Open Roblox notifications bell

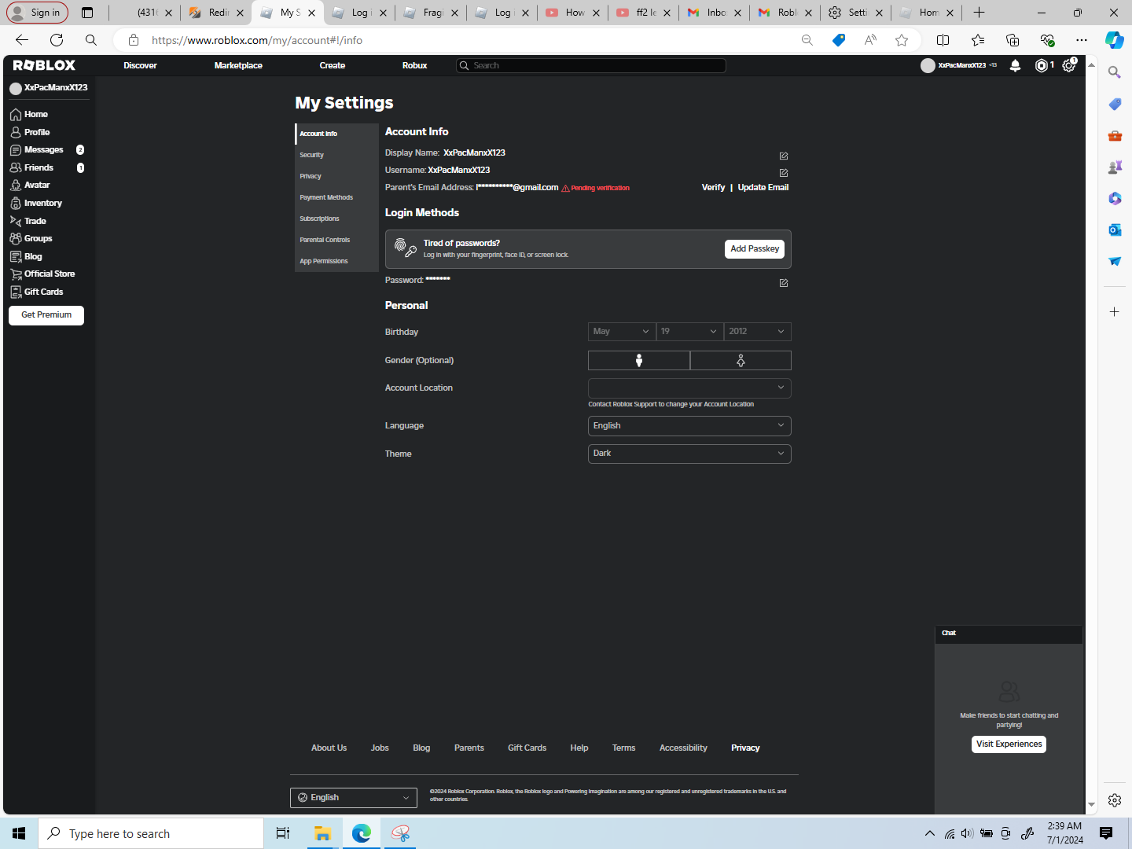[1015, 66]
